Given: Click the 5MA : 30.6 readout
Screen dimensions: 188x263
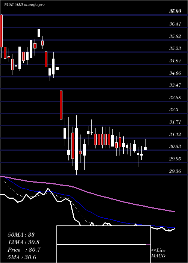Looking at the screenshot, I should point(22,257).
